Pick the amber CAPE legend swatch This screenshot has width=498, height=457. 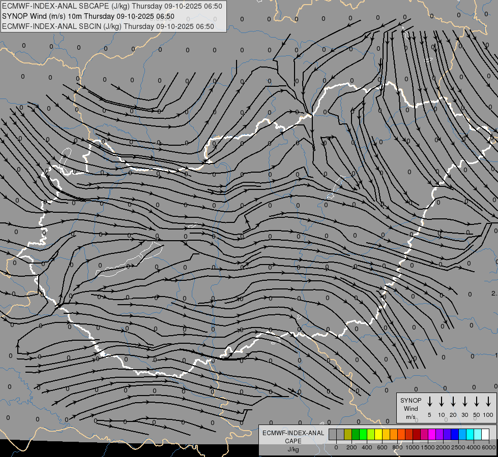point(386,435)
